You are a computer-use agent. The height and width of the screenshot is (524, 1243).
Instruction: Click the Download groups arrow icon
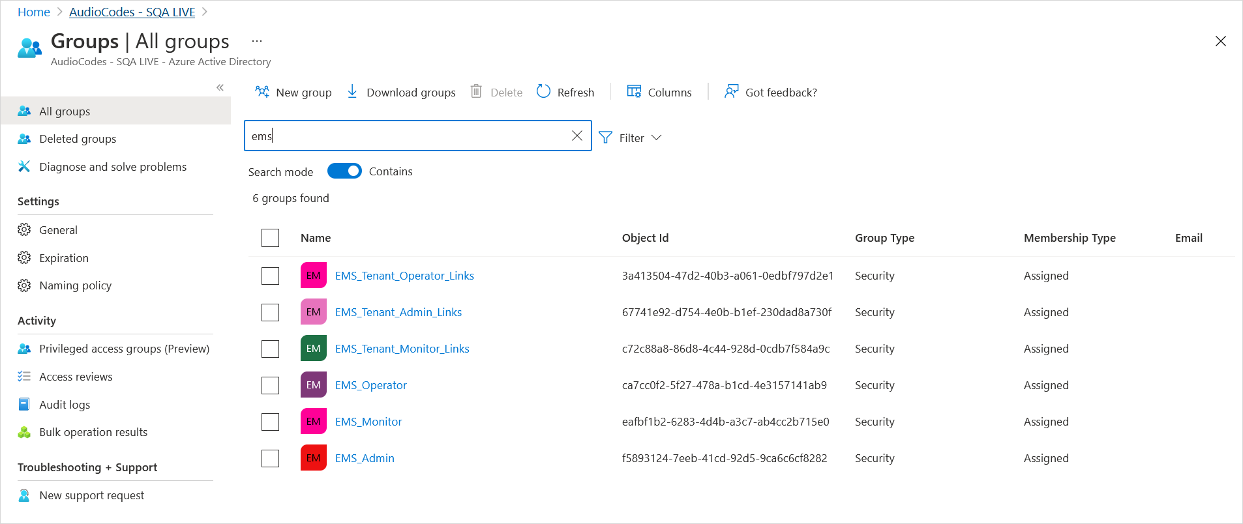click(x=352, y=91)
